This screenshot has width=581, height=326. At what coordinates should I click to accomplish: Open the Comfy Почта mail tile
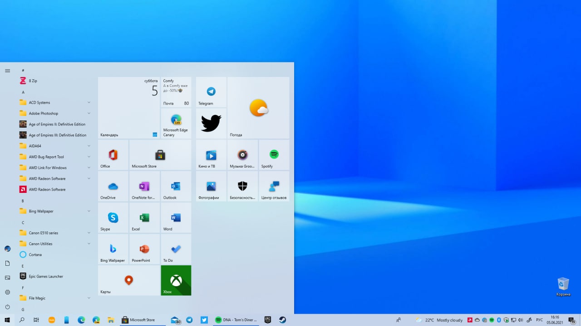point(176,92)
